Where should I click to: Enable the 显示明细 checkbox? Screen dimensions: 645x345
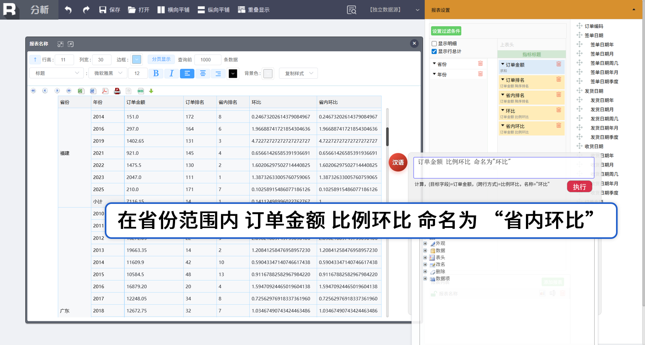click(434, 44)
